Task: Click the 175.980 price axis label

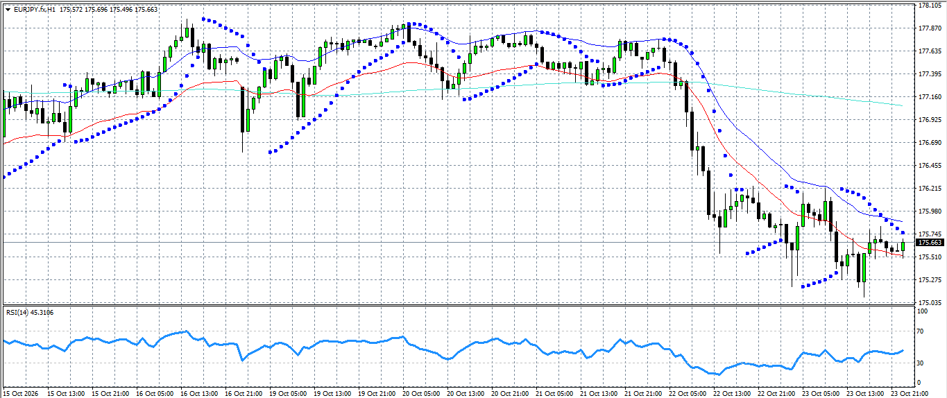Action: pyautogui.click(x=929, y=211)
